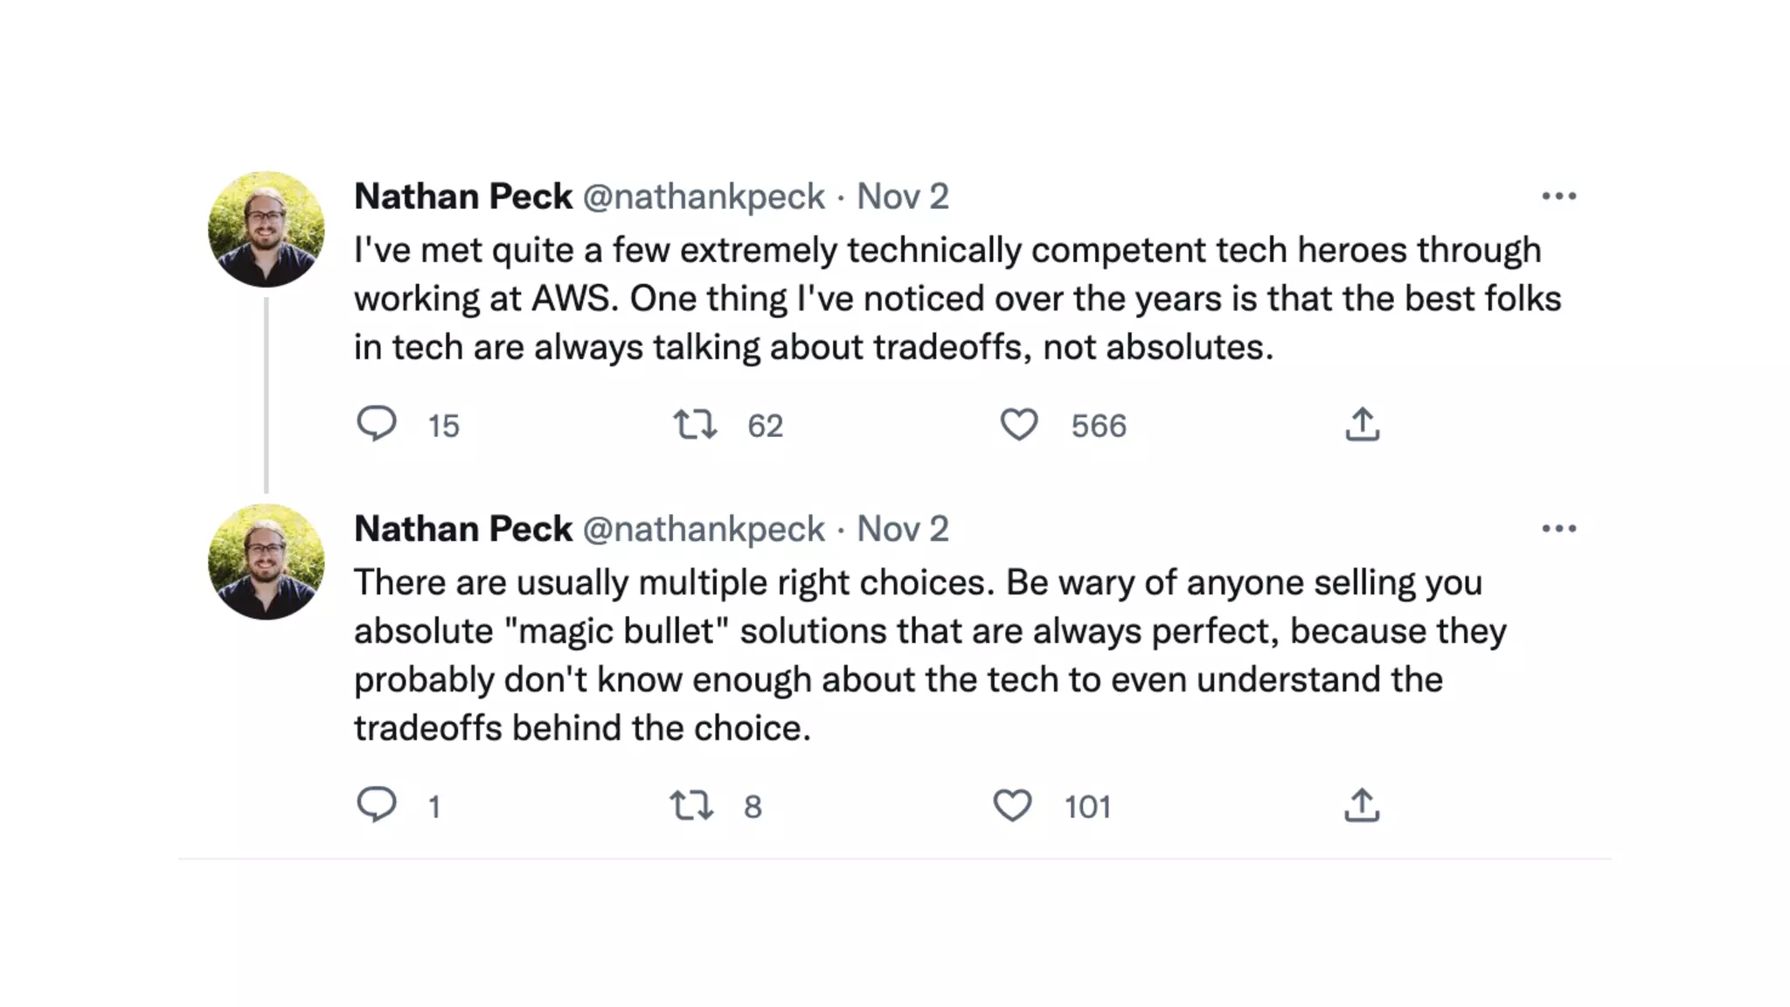The height and width of the screenshot is (1007, 1790).
Task: Reply to the first tweet about tradeoffs
Action: [x=377, y=424]
